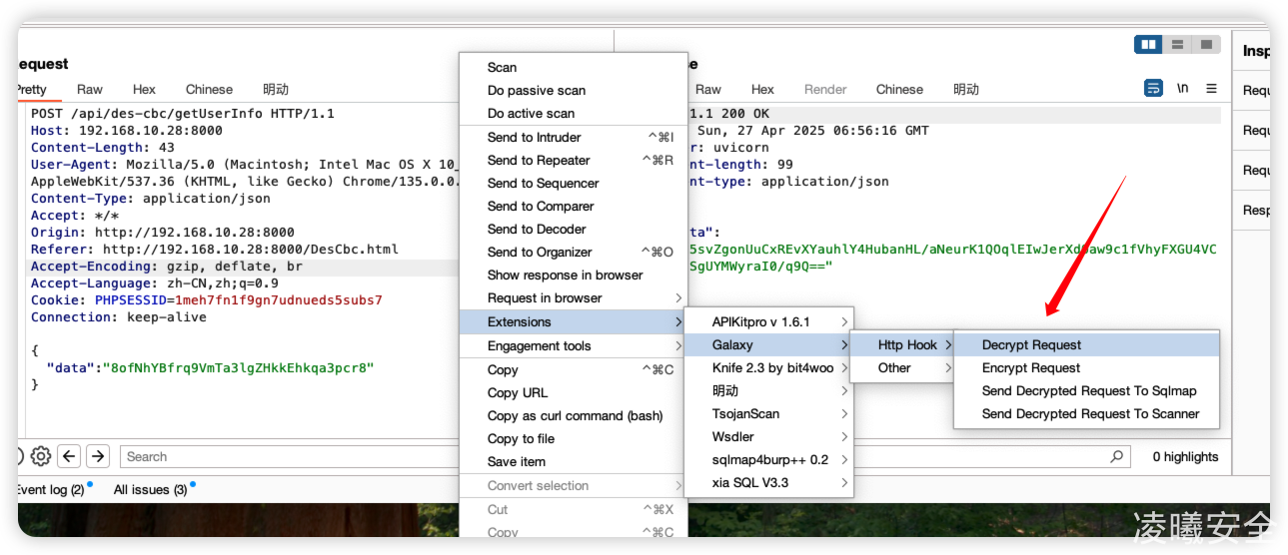Viewport: 1288px width, 555px height.
Task: Open All issues (3) in status bar
Action: pos(150,489)
